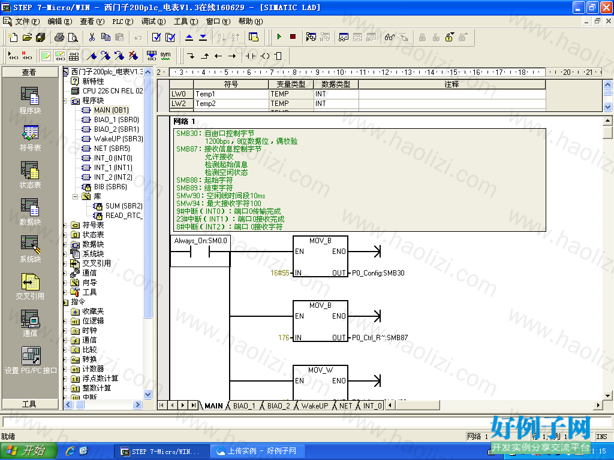Expand the 计数器 instruction folder
Viewport: 614px width, 460px height.
(65, 369)
